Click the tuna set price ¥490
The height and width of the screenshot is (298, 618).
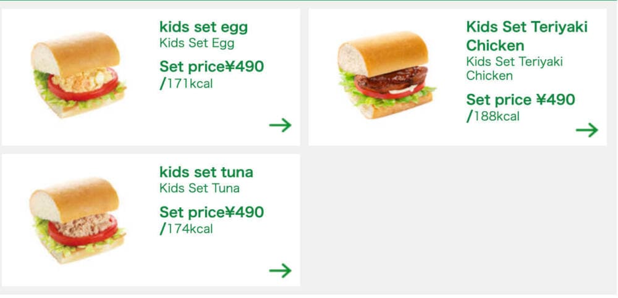211,212
